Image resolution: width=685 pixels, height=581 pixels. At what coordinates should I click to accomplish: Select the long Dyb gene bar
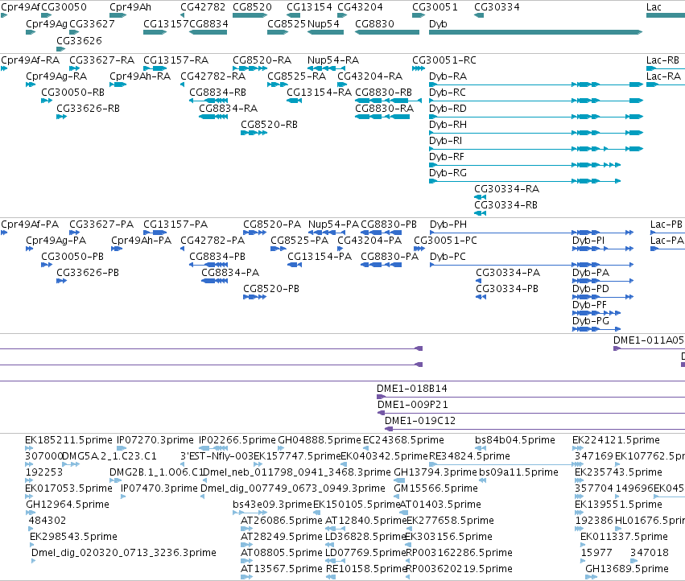click(535, 32)
